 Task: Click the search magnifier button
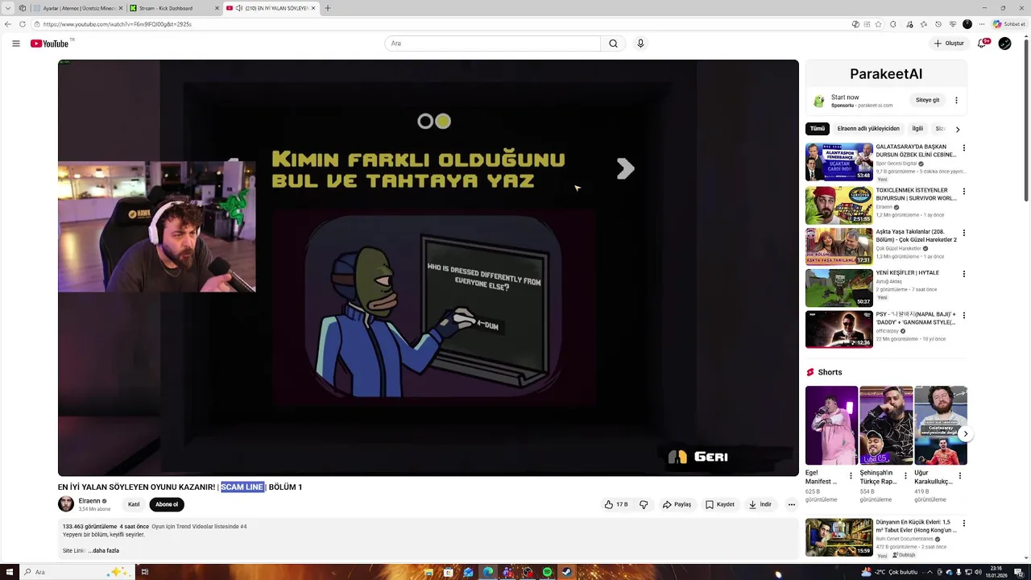coord(613,43)
